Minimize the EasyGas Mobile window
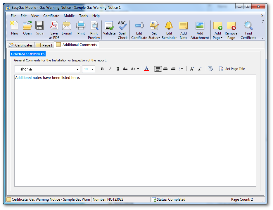273x210 pixels. coord(240,6)
